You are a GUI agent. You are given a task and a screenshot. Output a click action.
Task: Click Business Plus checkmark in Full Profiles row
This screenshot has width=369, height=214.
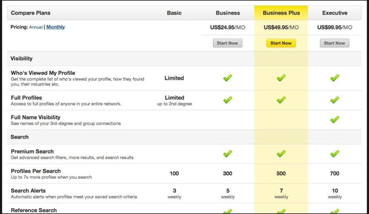tap(281, 100)
